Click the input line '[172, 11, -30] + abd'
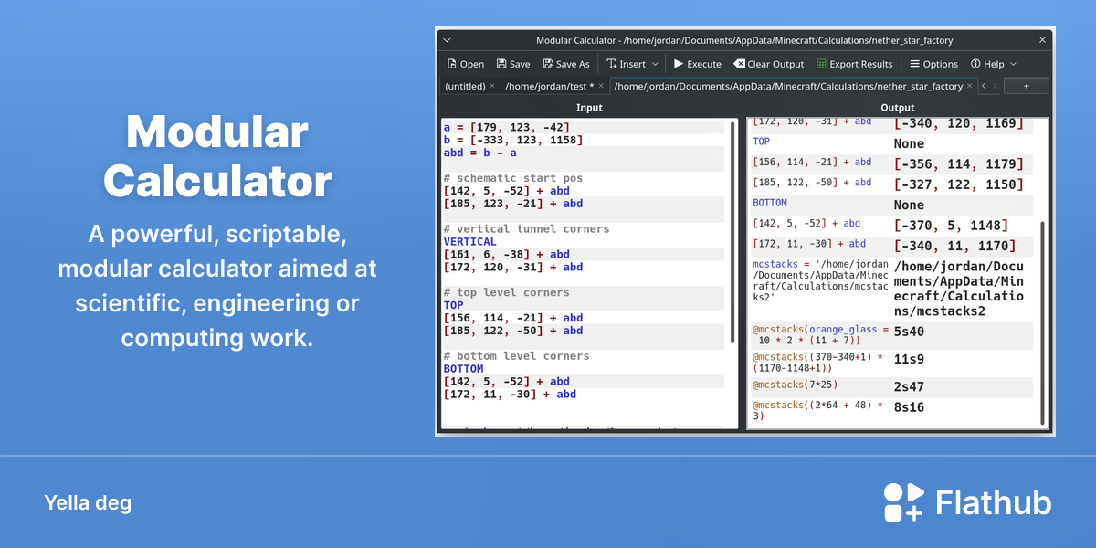The height and width of the screenshot is (548, 1096). [x=510, y=395]
